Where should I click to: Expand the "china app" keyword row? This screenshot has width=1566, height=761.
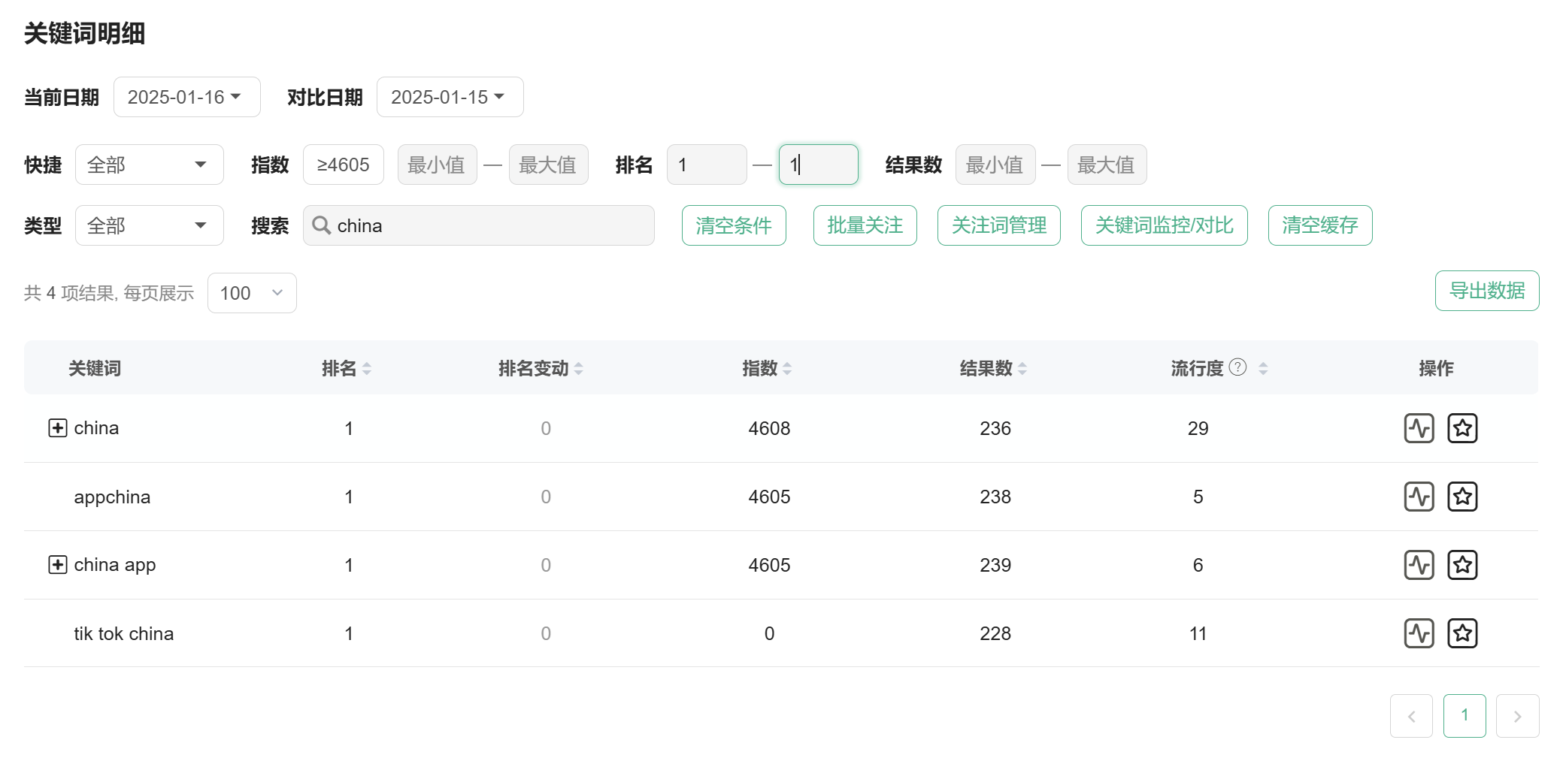point(58,564)
